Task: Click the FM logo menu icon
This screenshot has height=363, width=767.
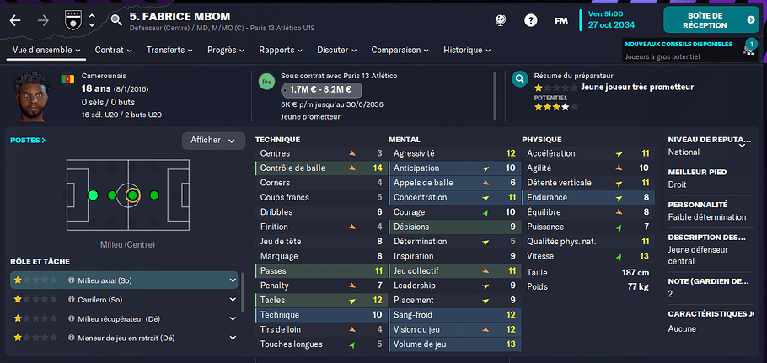Action: pyautogui.click(x=560, y=20)
